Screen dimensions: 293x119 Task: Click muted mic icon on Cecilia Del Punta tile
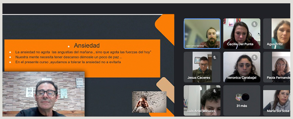254,24
